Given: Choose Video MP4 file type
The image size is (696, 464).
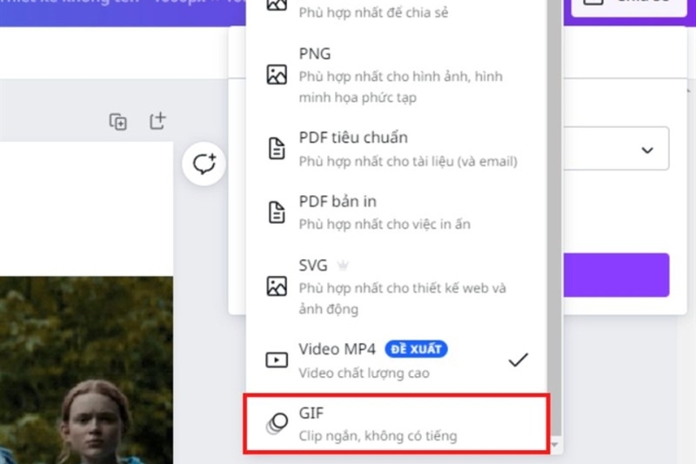Looking at the screenshot, I should tap(397, 360).
